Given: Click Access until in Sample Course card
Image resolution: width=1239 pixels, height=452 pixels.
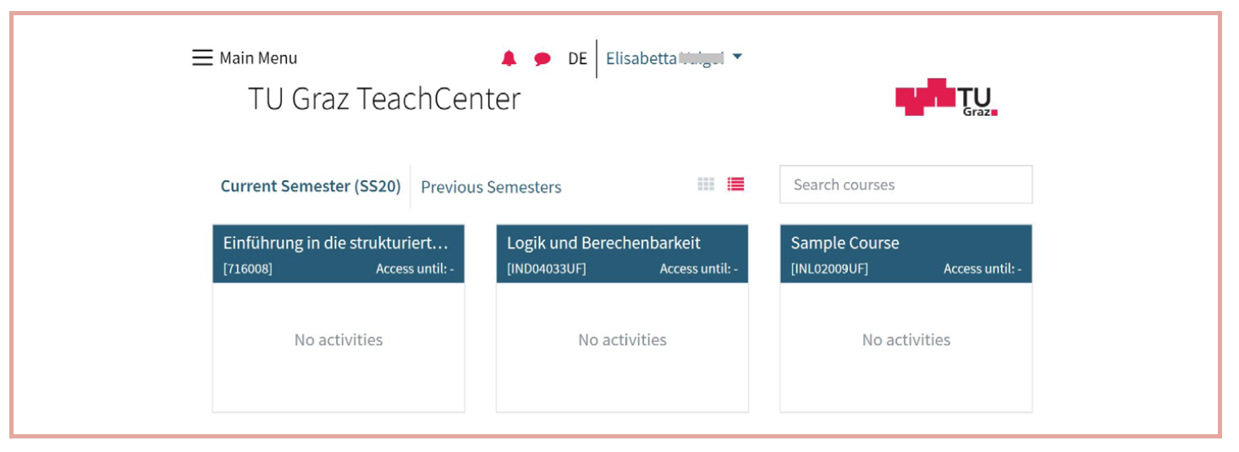Looking at the screenshot, I should pos(983,269).
